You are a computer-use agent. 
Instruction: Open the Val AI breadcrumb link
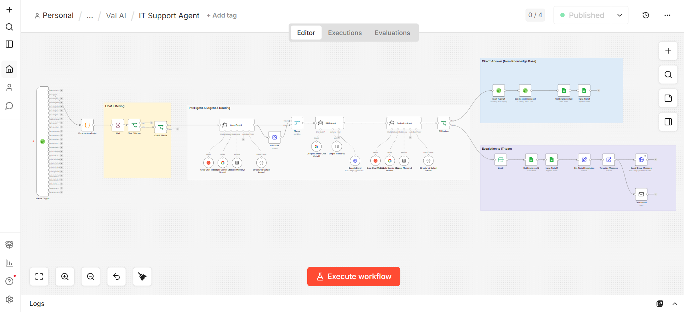[x=116, y=16]
